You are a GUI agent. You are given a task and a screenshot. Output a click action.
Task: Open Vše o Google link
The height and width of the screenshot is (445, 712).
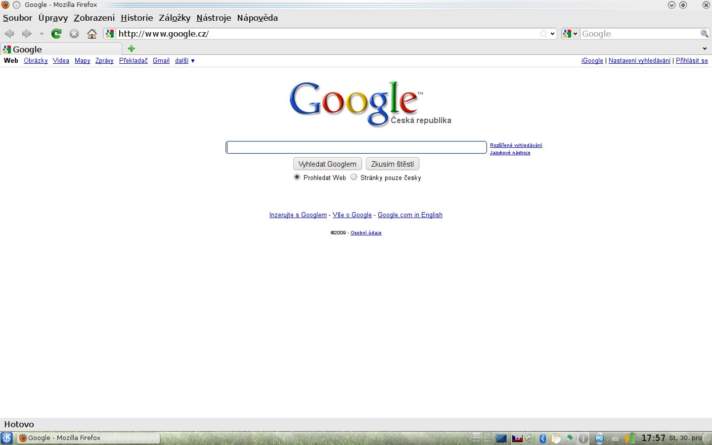352,215
